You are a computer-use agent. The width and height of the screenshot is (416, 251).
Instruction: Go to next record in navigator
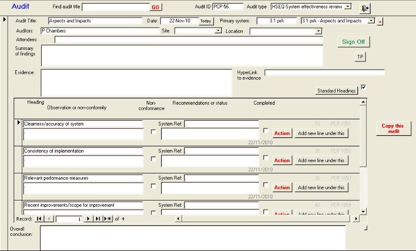[88, 219]
